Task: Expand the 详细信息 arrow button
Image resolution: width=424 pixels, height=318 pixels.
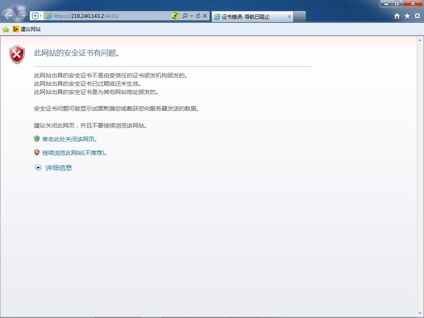Action: click(38, 168)
